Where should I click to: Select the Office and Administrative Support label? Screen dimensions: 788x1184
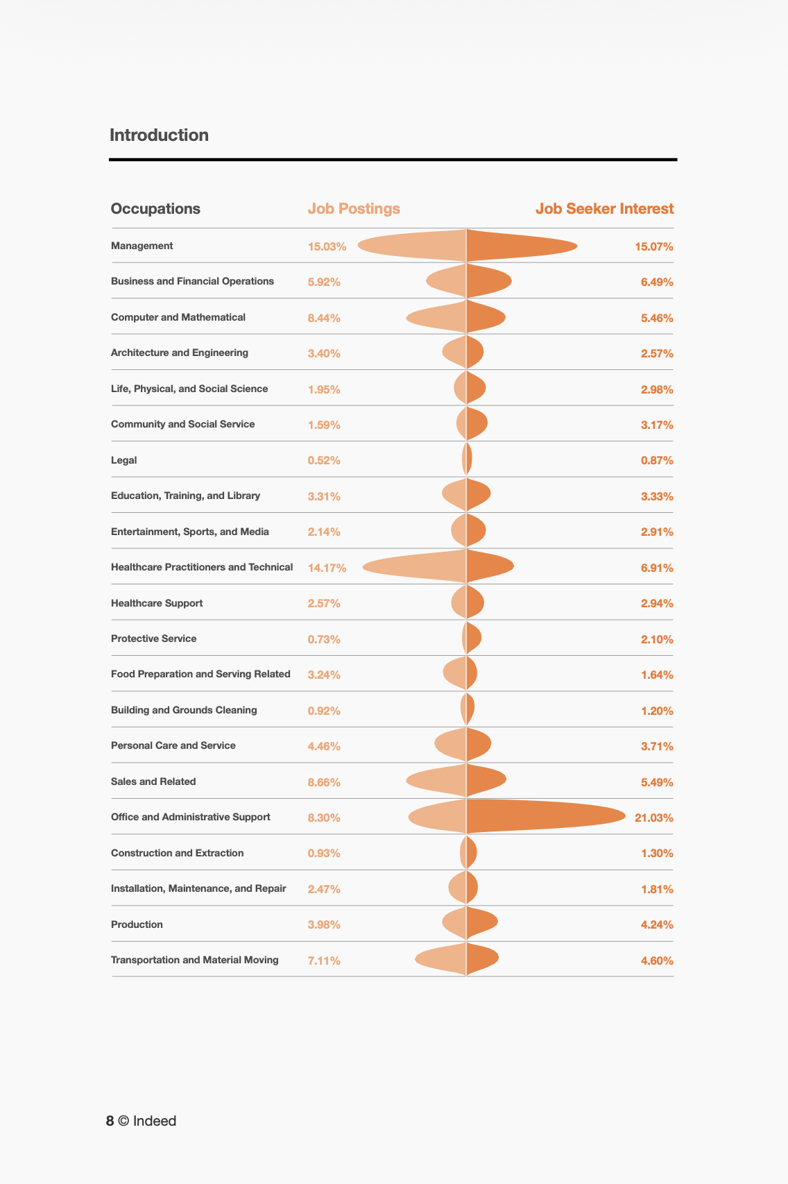click(191, 817)
